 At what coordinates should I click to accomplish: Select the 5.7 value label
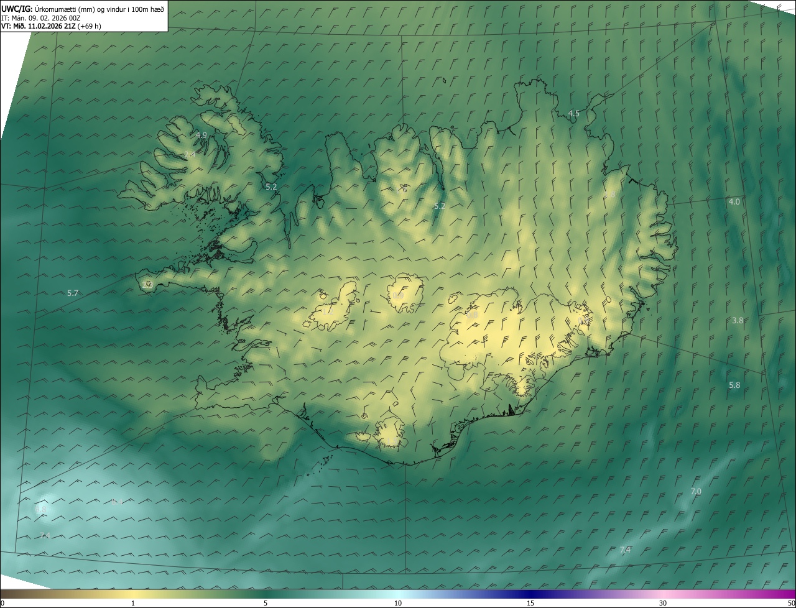click(73, 293)
